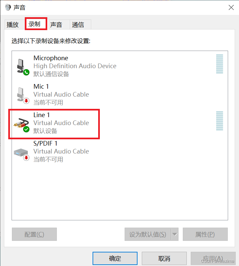Click the 取消 button
The image size is (239, 266).
164,258
